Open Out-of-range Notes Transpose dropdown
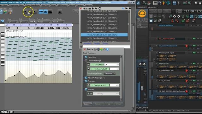202x114 pixels. (110, 73)
